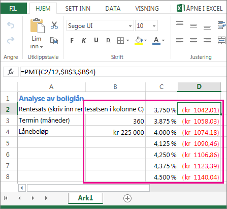
Task: Center text horizontally
Action: (x=193, y=41)
